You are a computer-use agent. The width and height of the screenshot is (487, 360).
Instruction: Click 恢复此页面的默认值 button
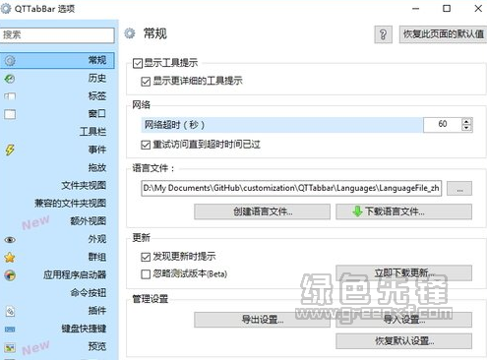coord(443,34)
